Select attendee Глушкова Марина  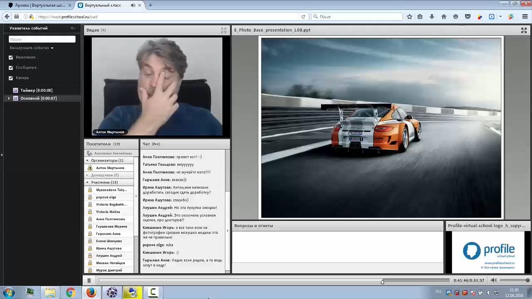(x=109, y=226)
